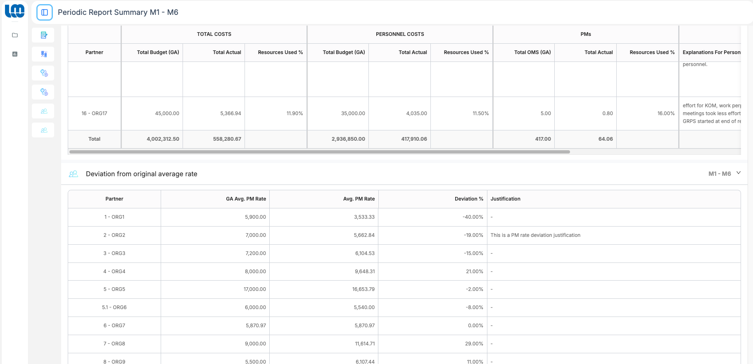Click the 21.00% deviation value
The width and height of the screenshot is (753, 364).
pyautogui.click(x=475, y=272)
